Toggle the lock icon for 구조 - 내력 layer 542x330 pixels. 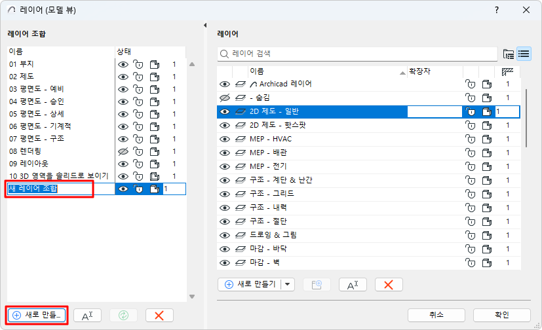(x=470, y=208)
